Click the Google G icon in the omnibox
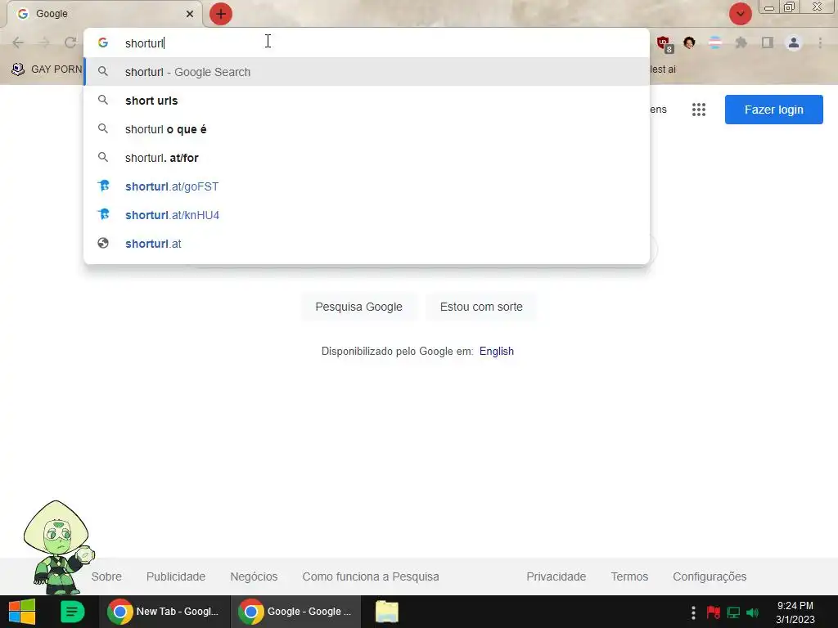Image resolution: width=838 pixels, height=628 pixels. click(x=103, y=43)
